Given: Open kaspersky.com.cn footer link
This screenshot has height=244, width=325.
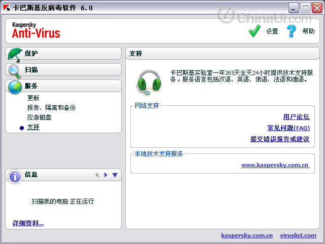Looking at the screenshot, I should [247, 235].
